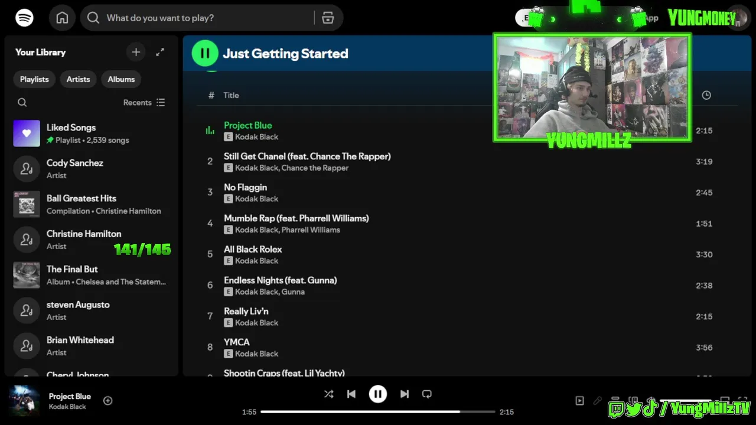Open Kodak Black link under No Flaggin
The width and height of the screenshot is (756, 425).
click(256, 199)
